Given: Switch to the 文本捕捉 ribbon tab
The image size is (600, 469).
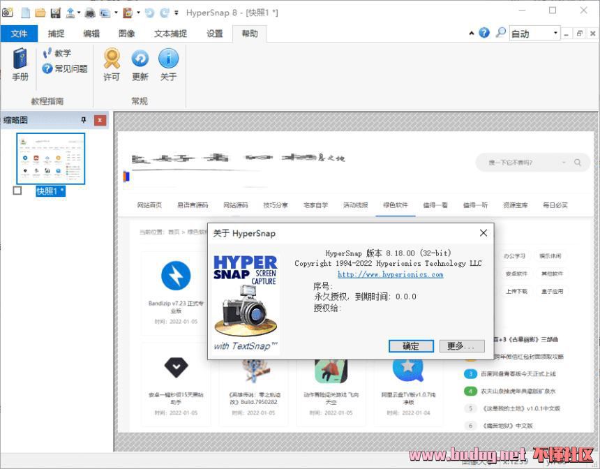Looking at the screenshot, I should [171, 33].
